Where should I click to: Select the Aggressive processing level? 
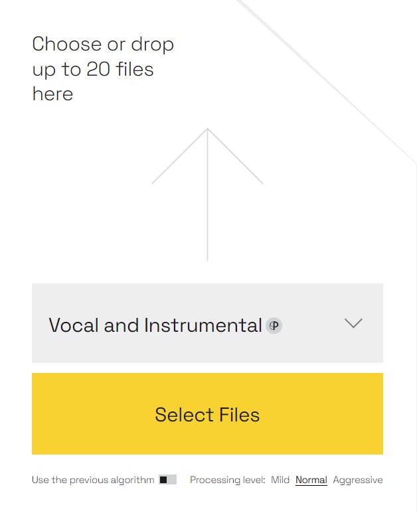358,480
